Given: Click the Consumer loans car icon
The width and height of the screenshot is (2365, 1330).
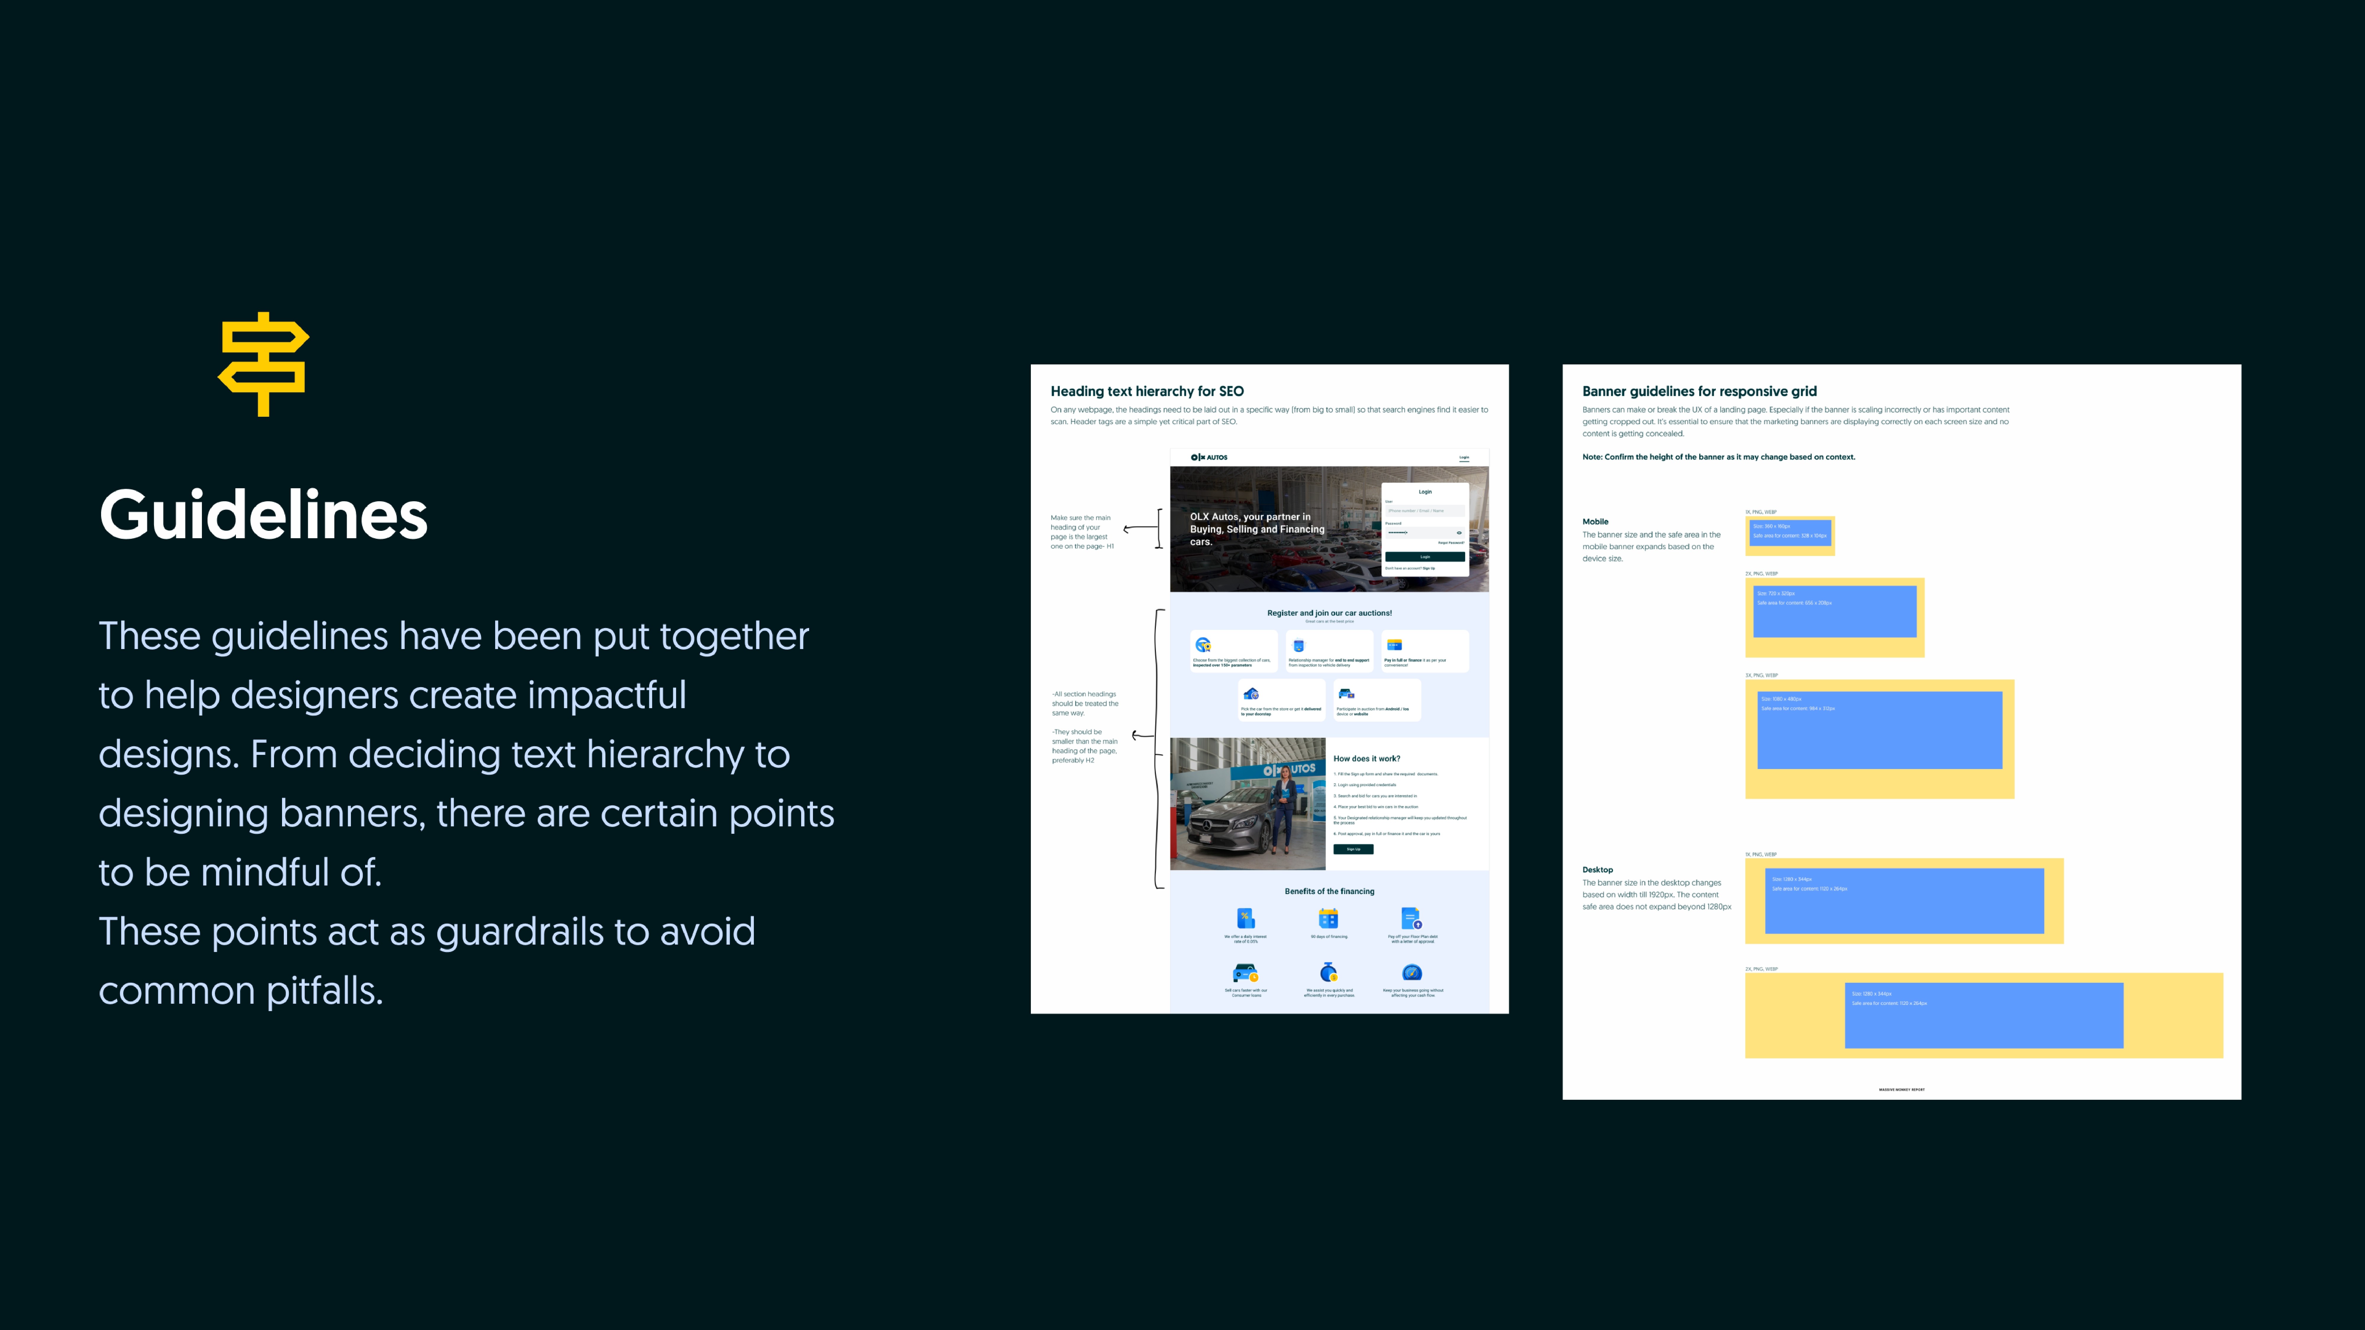Looking at the screenshot, I should click(1246, 973).
